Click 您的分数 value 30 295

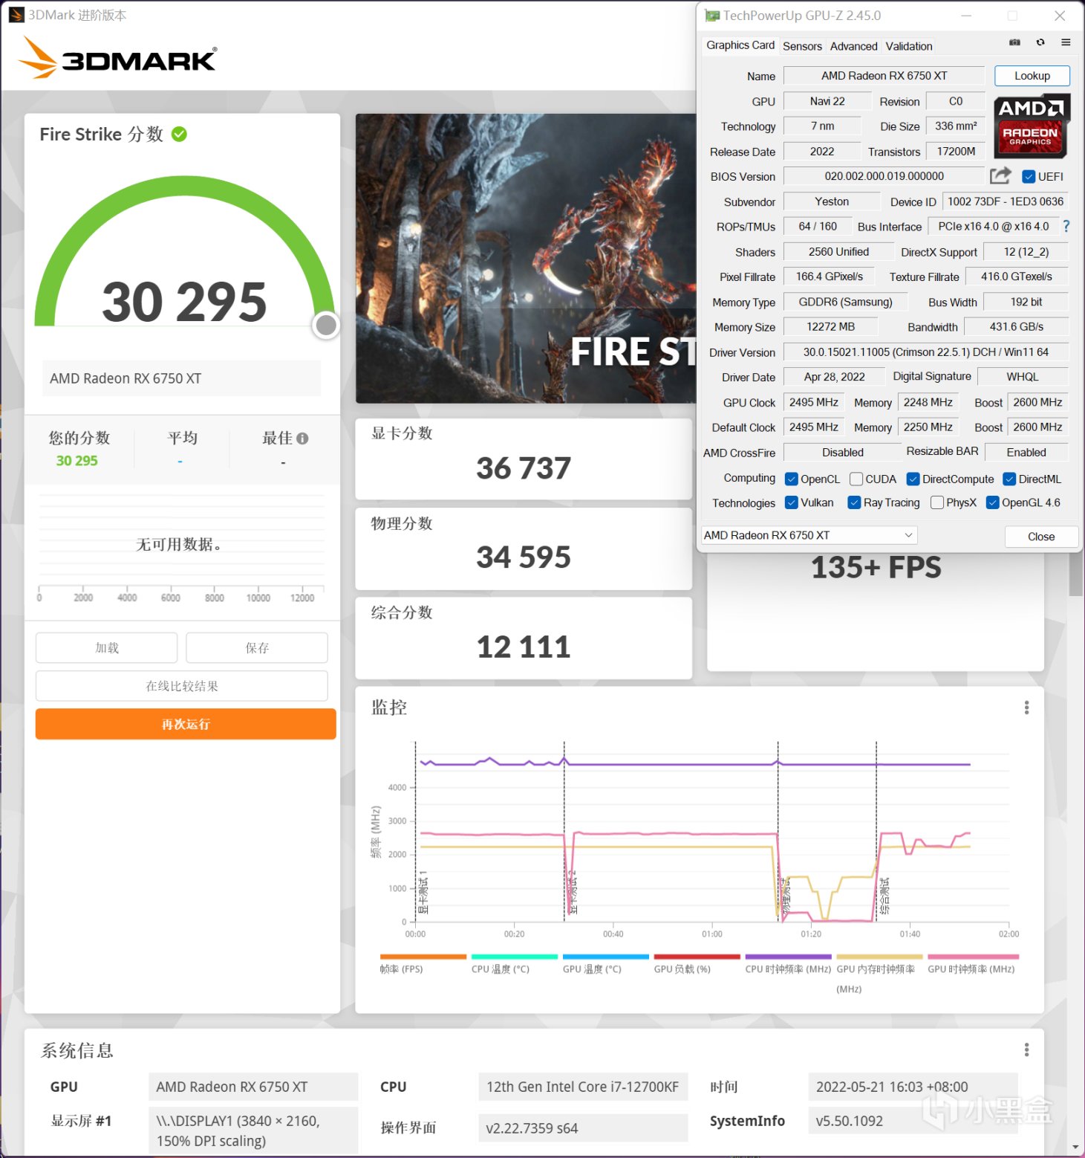[77, 461]
